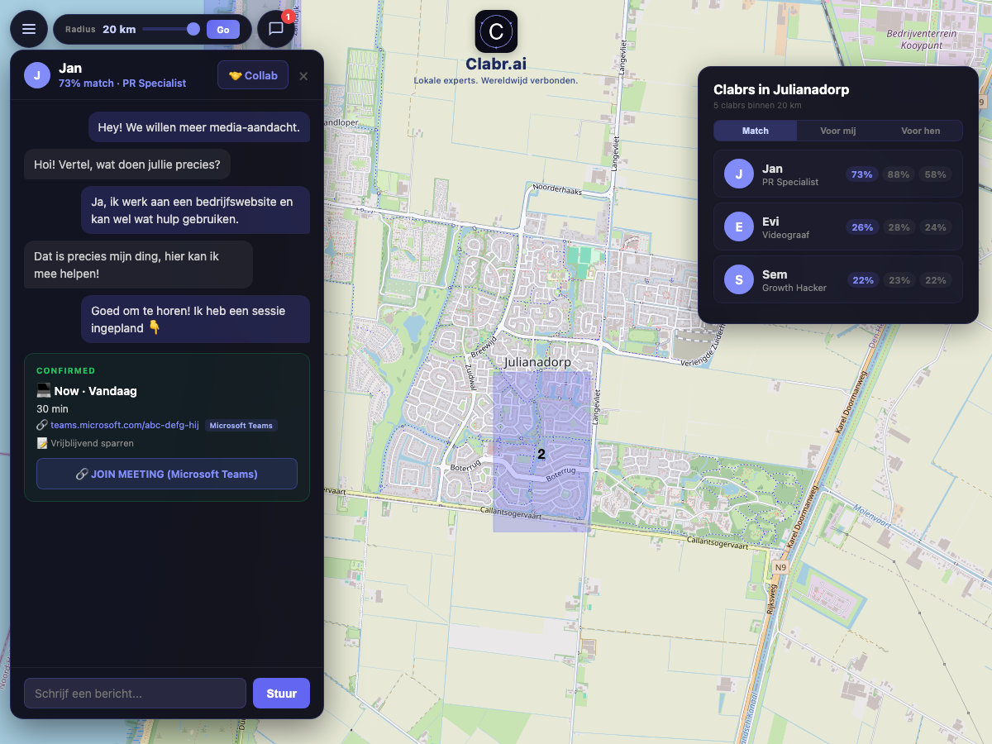Click Jan's avatar in chat header
Viewport: 992px width, 744px height.
coord(37,75)
